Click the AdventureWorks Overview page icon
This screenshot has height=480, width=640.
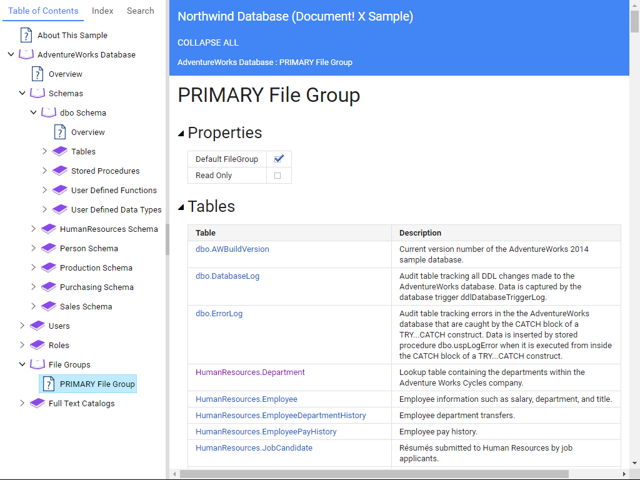tap(37, 74)
